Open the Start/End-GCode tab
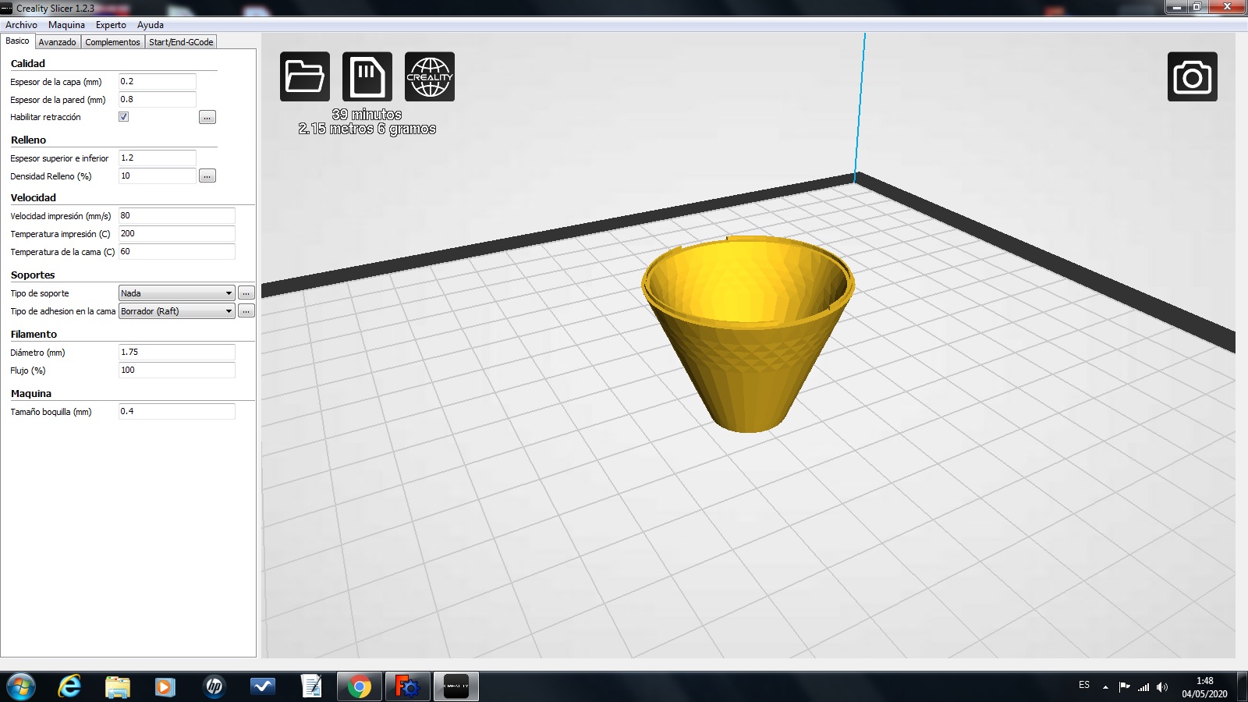This screenshot has height=702, width=1248. 181,42
